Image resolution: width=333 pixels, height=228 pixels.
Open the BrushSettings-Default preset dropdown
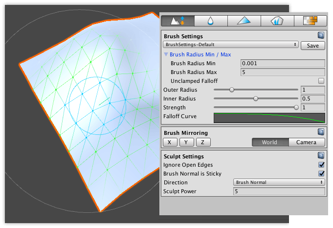tap(231, 45)
